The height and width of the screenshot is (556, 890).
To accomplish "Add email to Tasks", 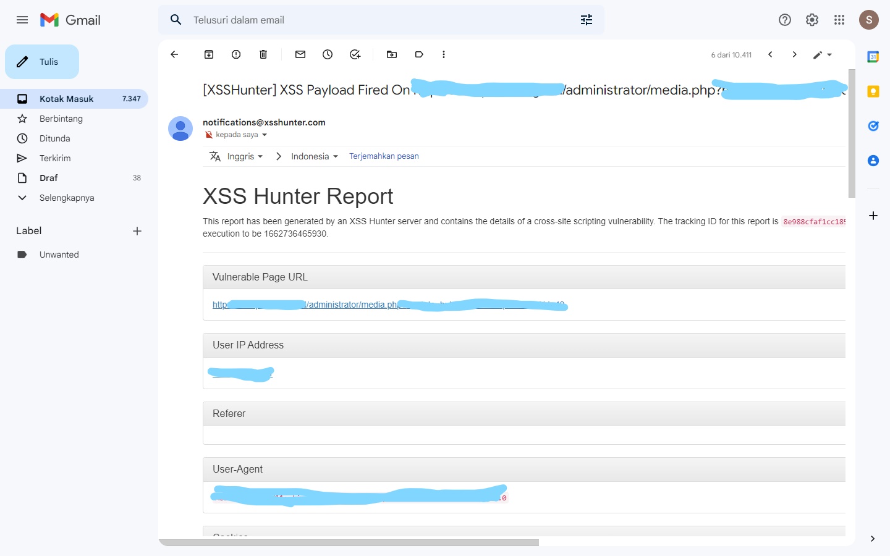I will (x=355, y=54).
